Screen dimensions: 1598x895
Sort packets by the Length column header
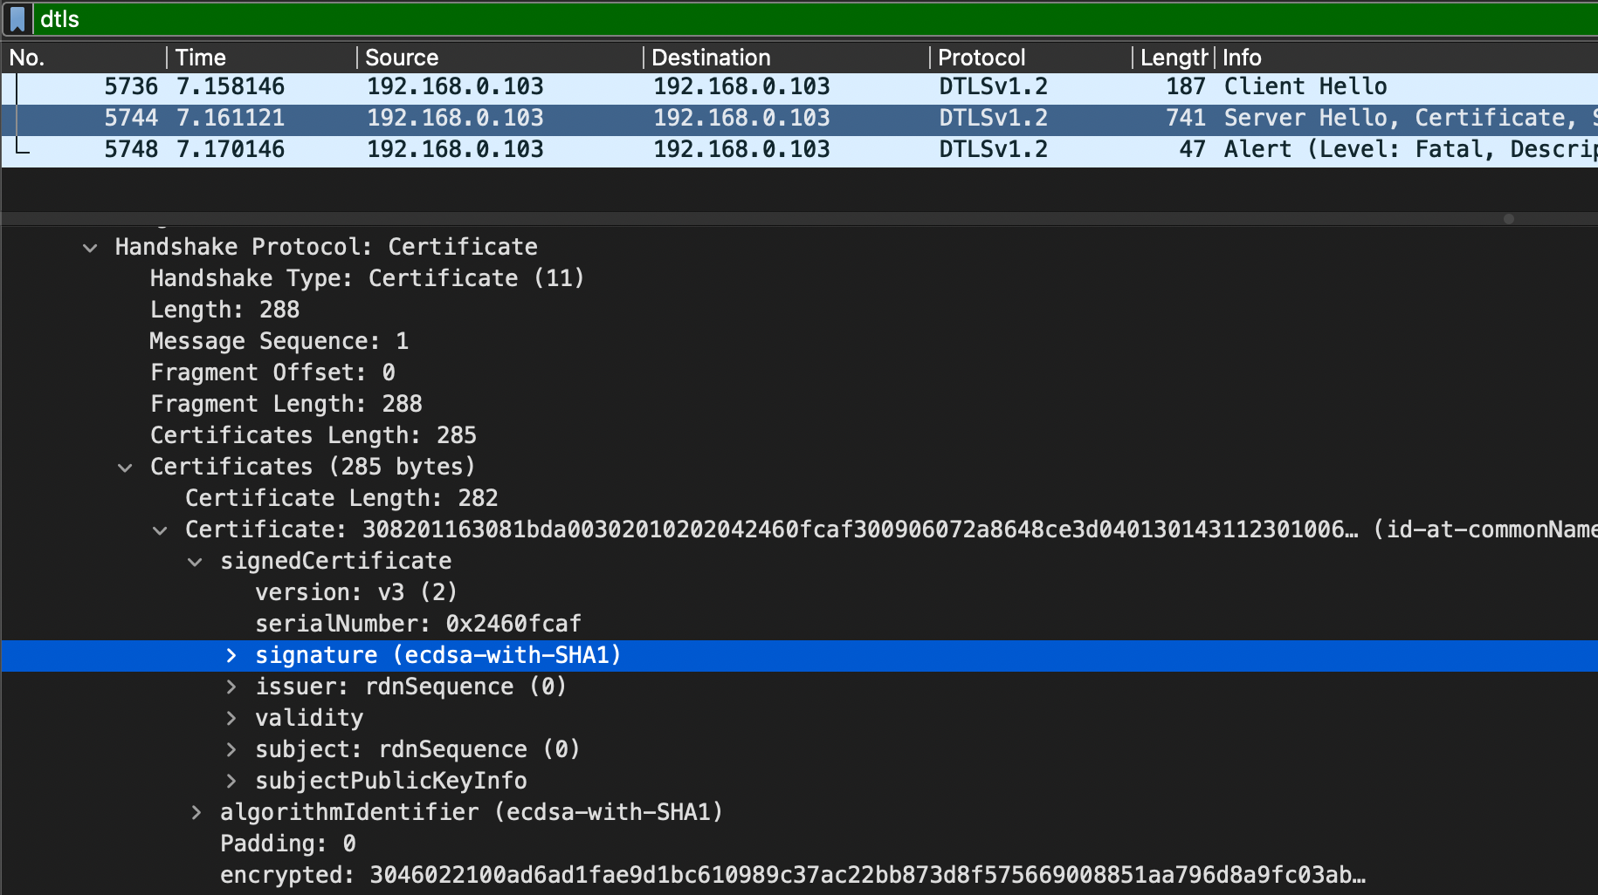1174,58
